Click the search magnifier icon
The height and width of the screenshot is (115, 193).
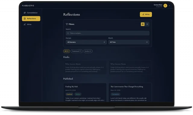click(68, 33)
